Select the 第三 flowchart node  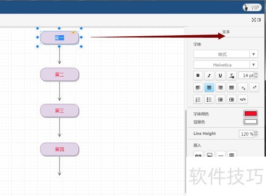tap(60, 111)
